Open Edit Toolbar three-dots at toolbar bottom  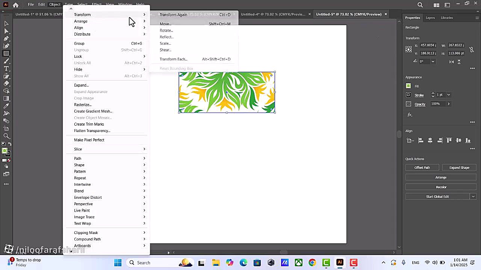(x=6, y=184)
